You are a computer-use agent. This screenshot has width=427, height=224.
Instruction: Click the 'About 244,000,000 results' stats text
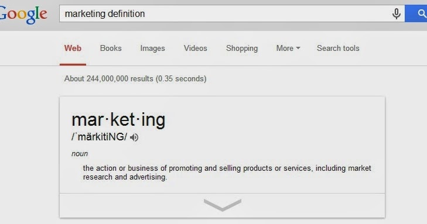135,79
